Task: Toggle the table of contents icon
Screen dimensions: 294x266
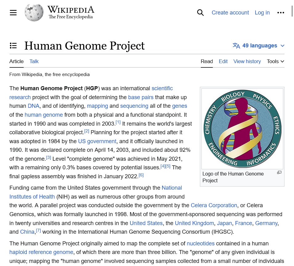Action: coord(13,46)
